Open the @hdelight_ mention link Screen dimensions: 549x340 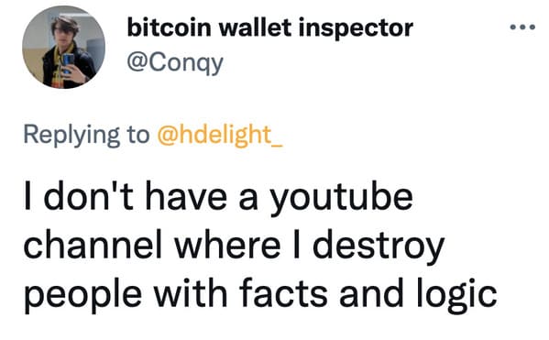tap(220, 135)
